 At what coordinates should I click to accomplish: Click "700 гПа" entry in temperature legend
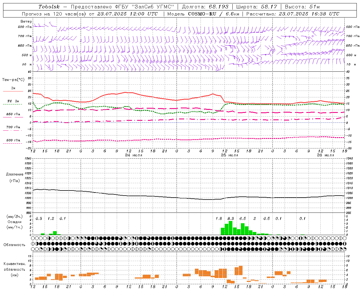click(13, 127)
